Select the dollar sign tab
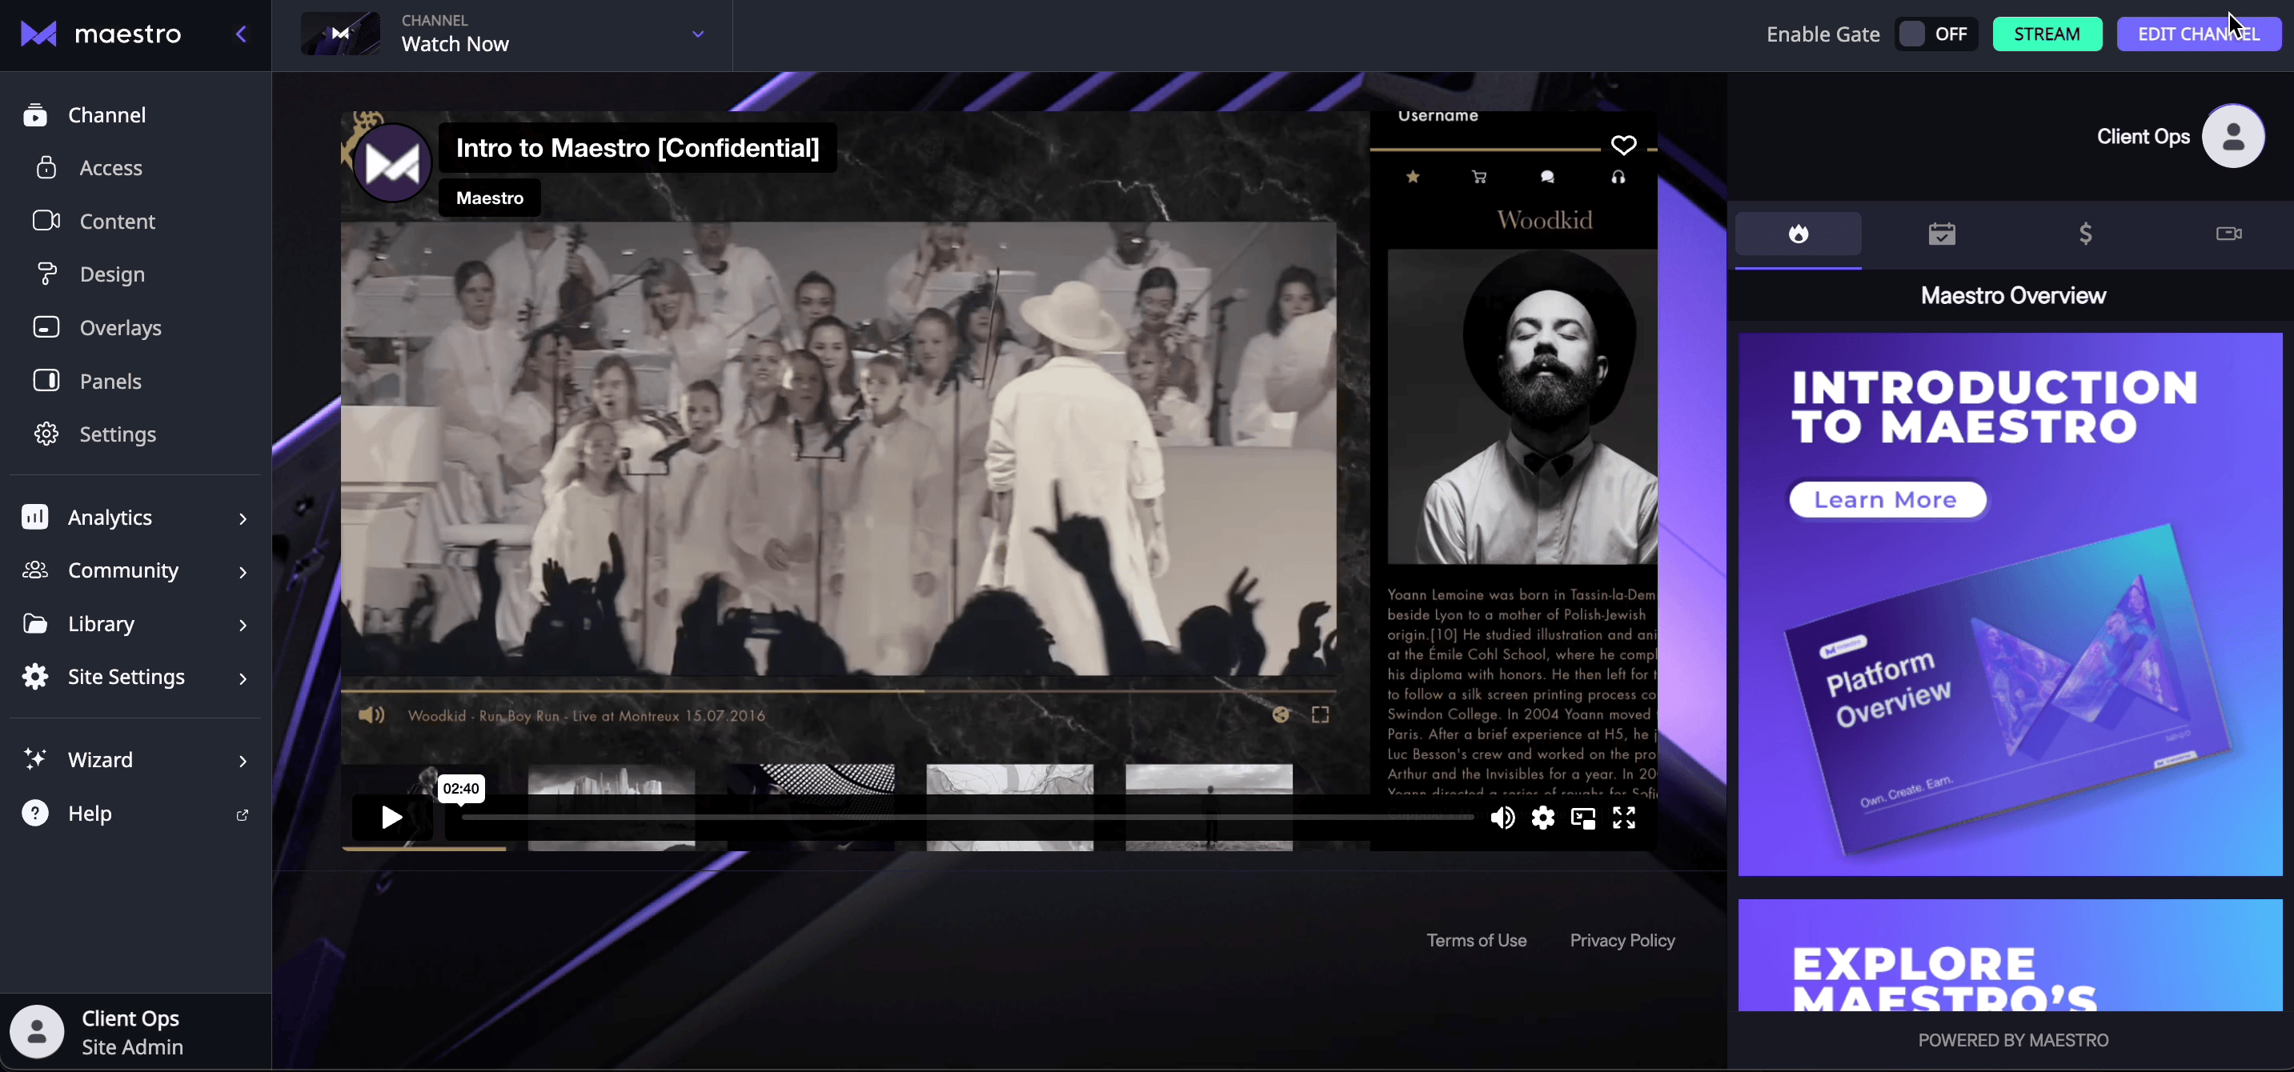This screenshot has height=1072, width=2294. click(2085, 234)
